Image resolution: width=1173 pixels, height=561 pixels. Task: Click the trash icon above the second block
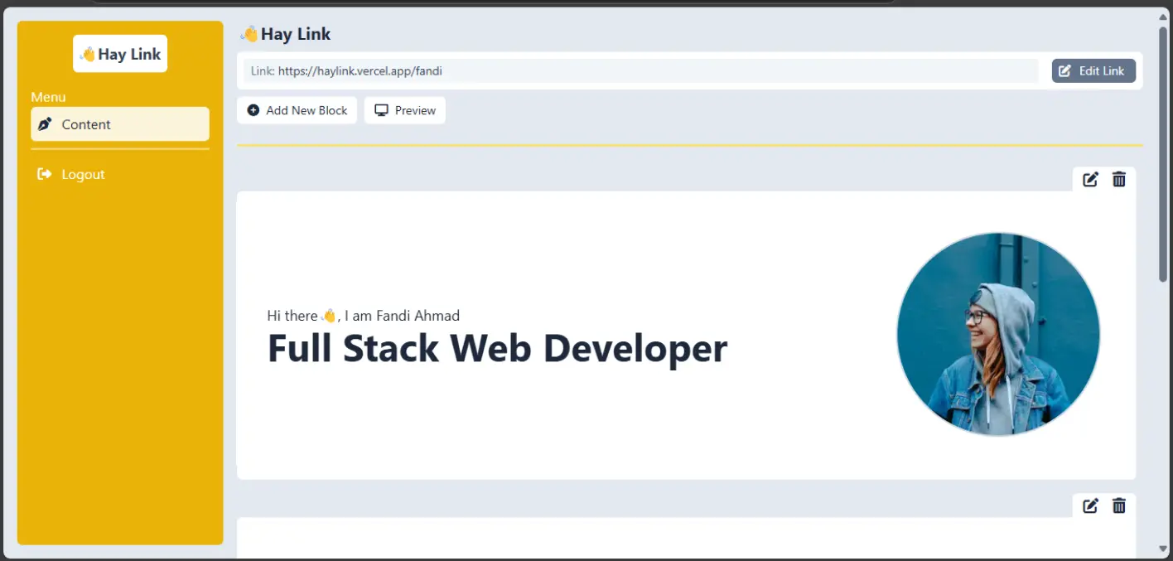pos(1119,505)
